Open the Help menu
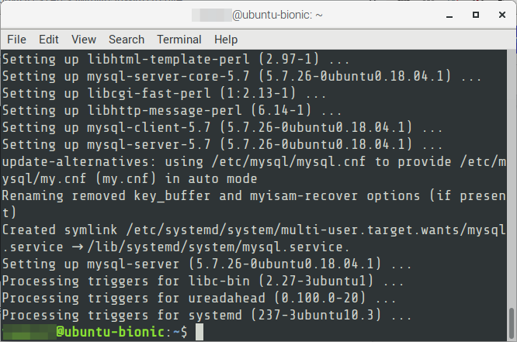Image resolution: width=517 pixels, height=342 pixels. 226,40
